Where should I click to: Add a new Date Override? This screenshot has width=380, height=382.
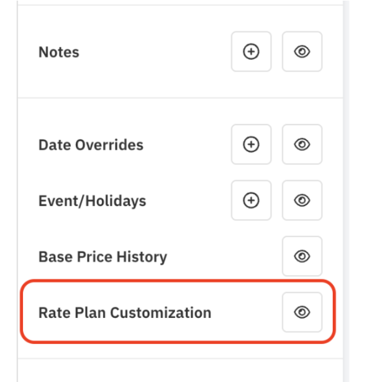251,145
